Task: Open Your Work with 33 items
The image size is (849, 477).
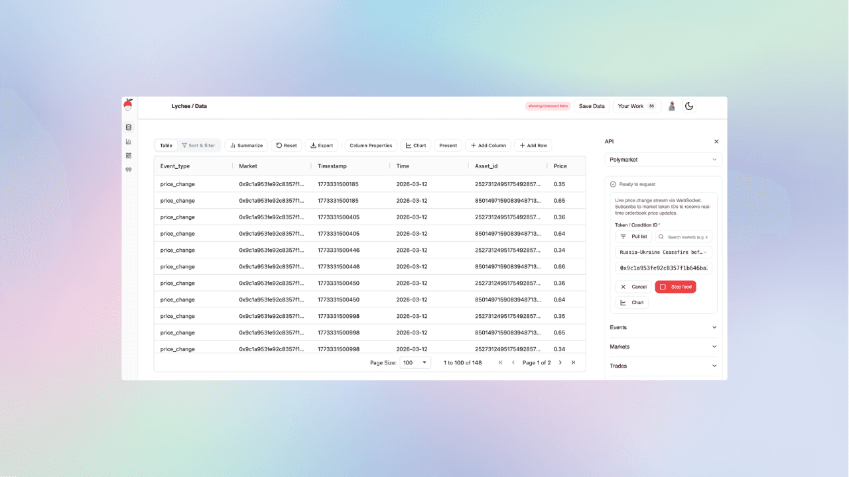Action: (x=637, y=105)
